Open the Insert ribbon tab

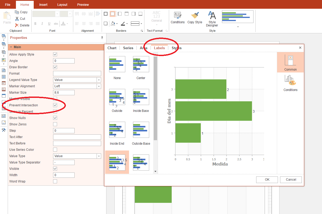[43, 5]
